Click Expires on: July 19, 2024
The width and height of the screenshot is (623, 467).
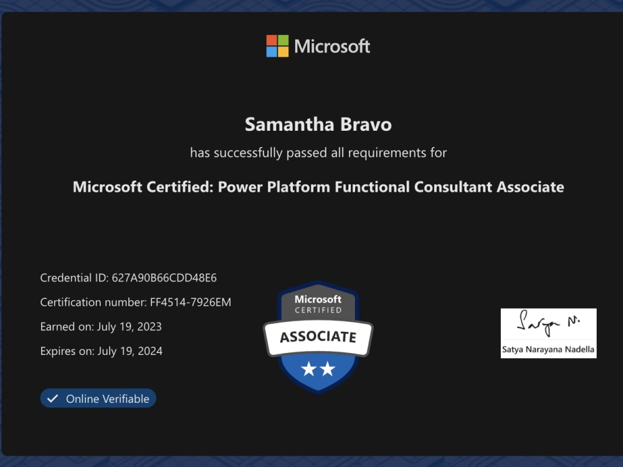102,351
